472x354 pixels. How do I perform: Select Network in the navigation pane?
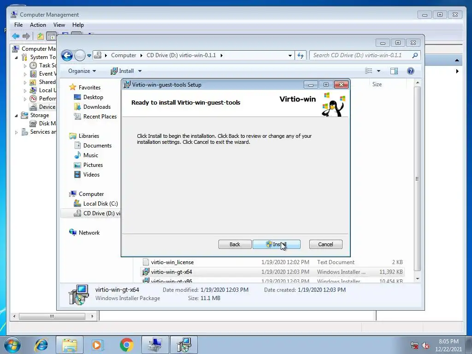[89, 233]
